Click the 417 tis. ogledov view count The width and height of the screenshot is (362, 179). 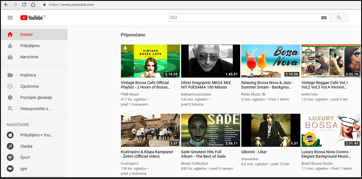[x=134, y=99]
